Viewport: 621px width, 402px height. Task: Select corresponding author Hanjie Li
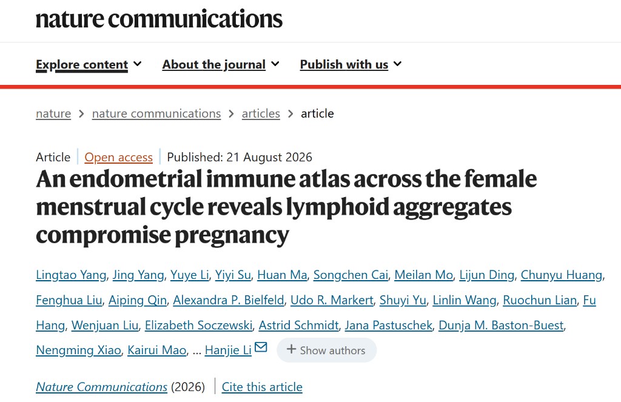(228, 350)
